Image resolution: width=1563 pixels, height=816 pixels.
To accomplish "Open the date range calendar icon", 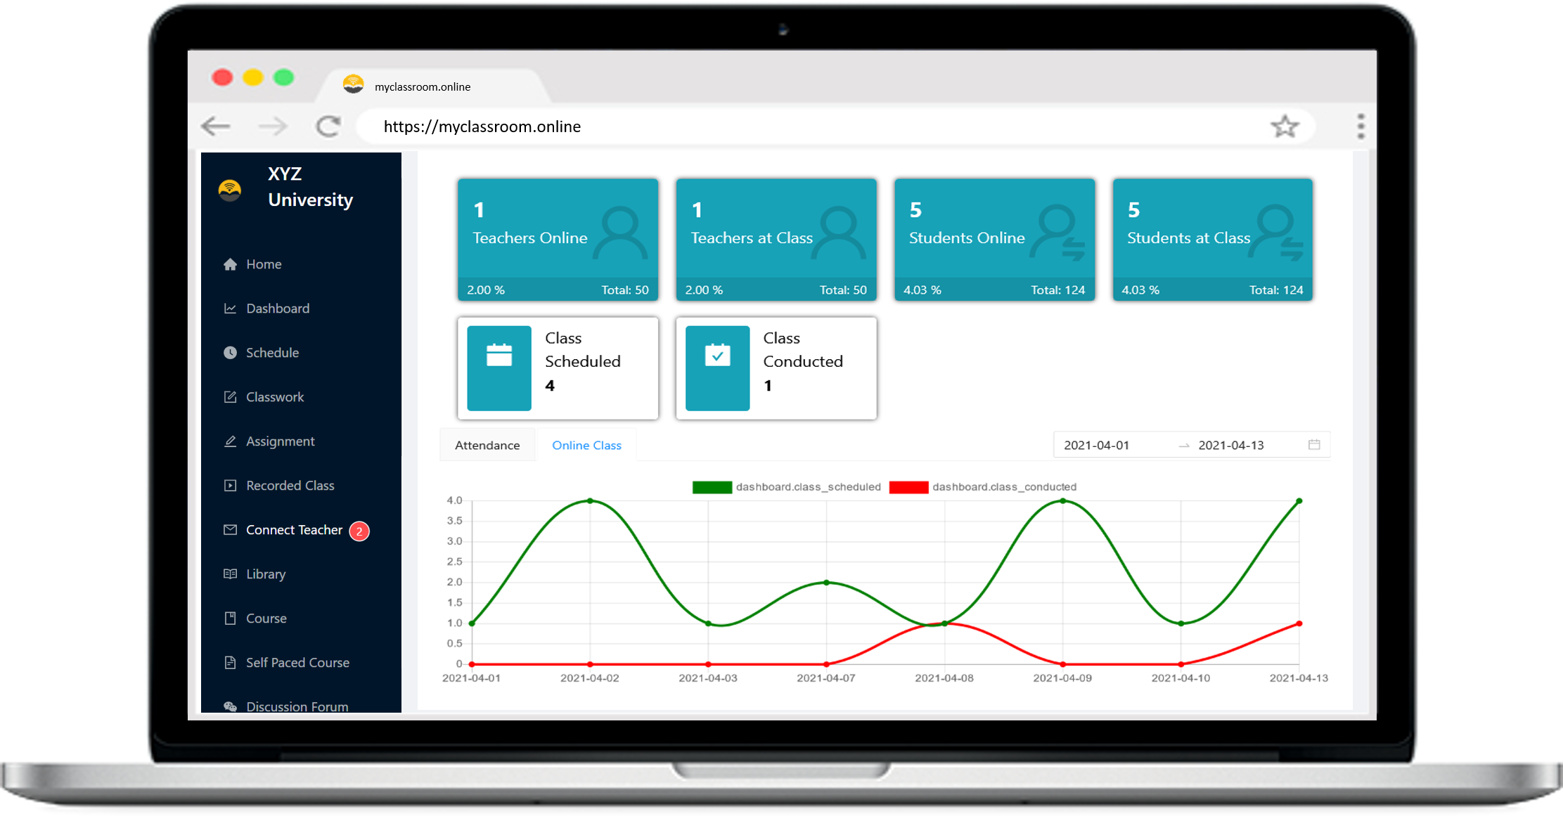I will pos(1313,445).
